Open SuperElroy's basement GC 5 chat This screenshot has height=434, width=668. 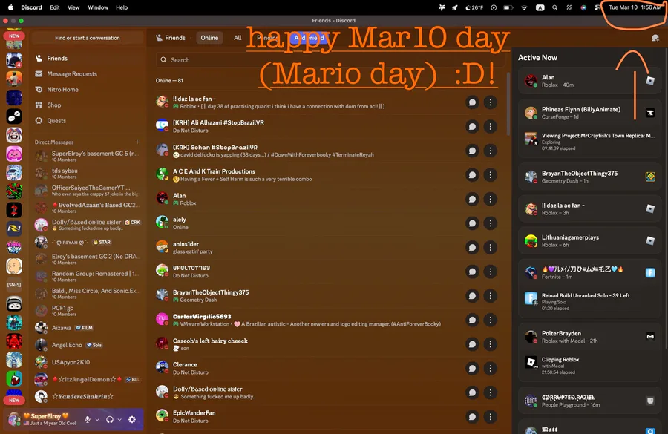point(88,156)
